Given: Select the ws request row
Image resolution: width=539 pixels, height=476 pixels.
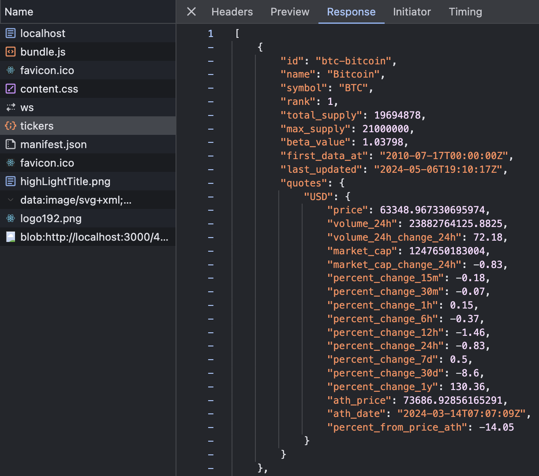Looking at the screenshot, I should [x=88, y=107].
